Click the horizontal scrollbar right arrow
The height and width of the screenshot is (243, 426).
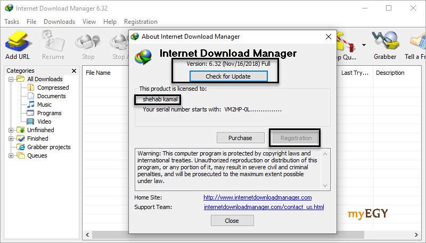click(x=416, y=235)
